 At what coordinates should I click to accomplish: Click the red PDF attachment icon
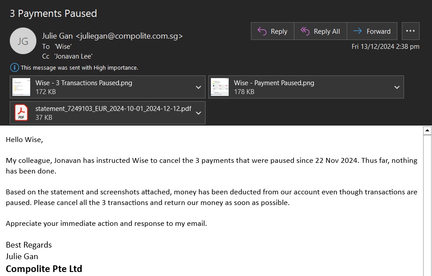21,113
